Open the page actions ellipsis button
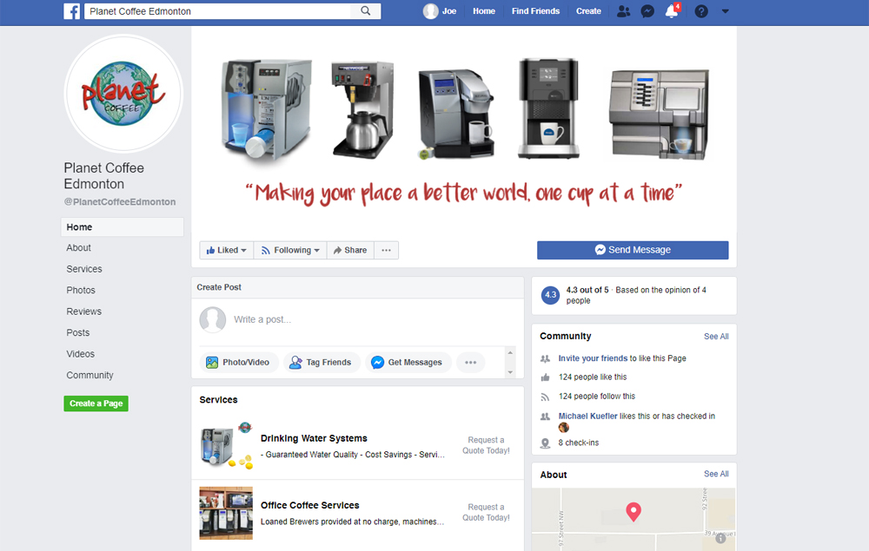869x551 pixels. pyautogui.click(x=387, y=250)
